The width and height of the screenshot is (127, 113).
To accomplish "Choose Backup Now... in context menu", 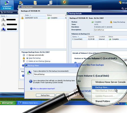I will click(x=110, y=87).
